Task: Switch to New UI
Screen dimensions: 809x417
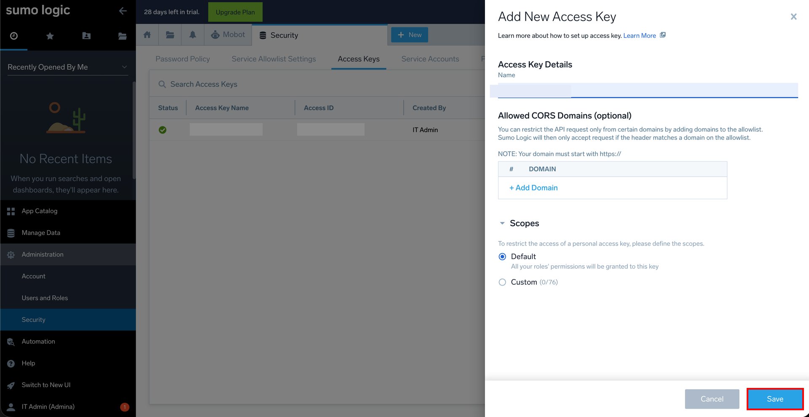Action: click(68, 385)
